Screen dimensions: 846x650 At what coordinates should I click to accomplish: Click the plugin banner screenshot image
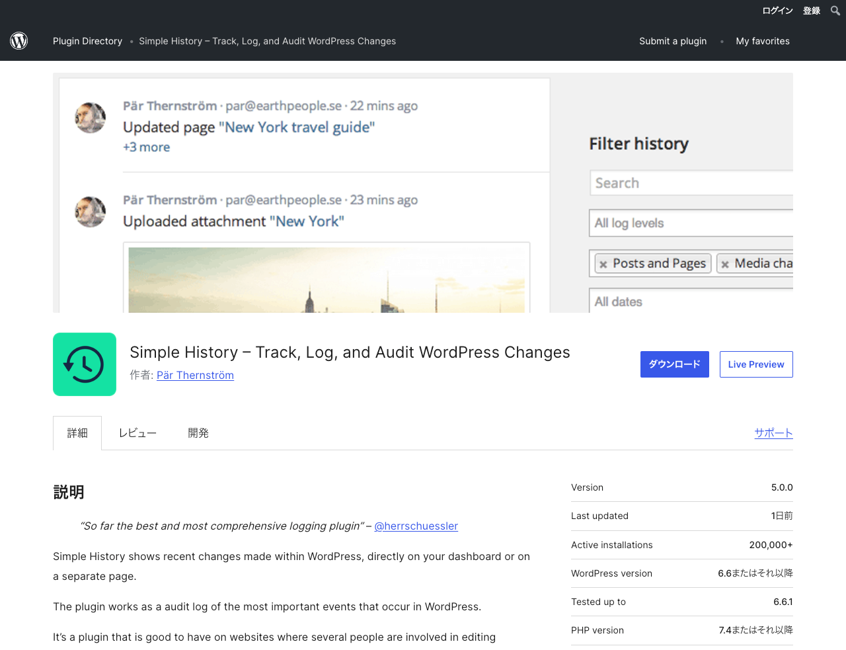point(423,192)
